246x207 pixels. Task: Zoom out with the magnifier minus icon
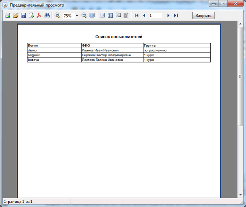(84, 16)
